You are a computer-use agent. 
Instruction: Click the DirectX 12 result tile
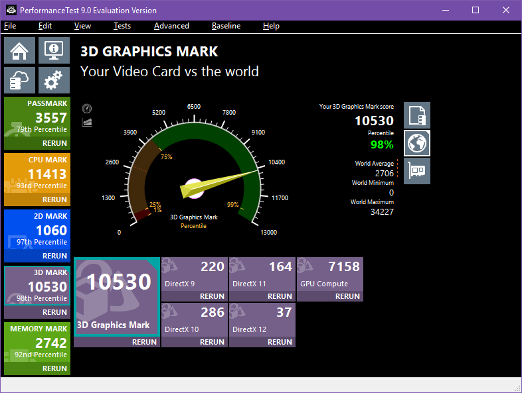[x=262, y=320]
